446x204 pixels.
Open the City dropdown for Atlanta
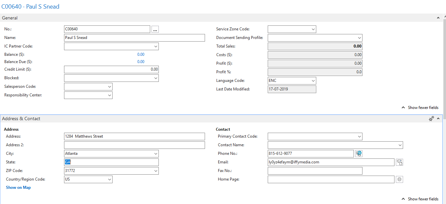155,153
